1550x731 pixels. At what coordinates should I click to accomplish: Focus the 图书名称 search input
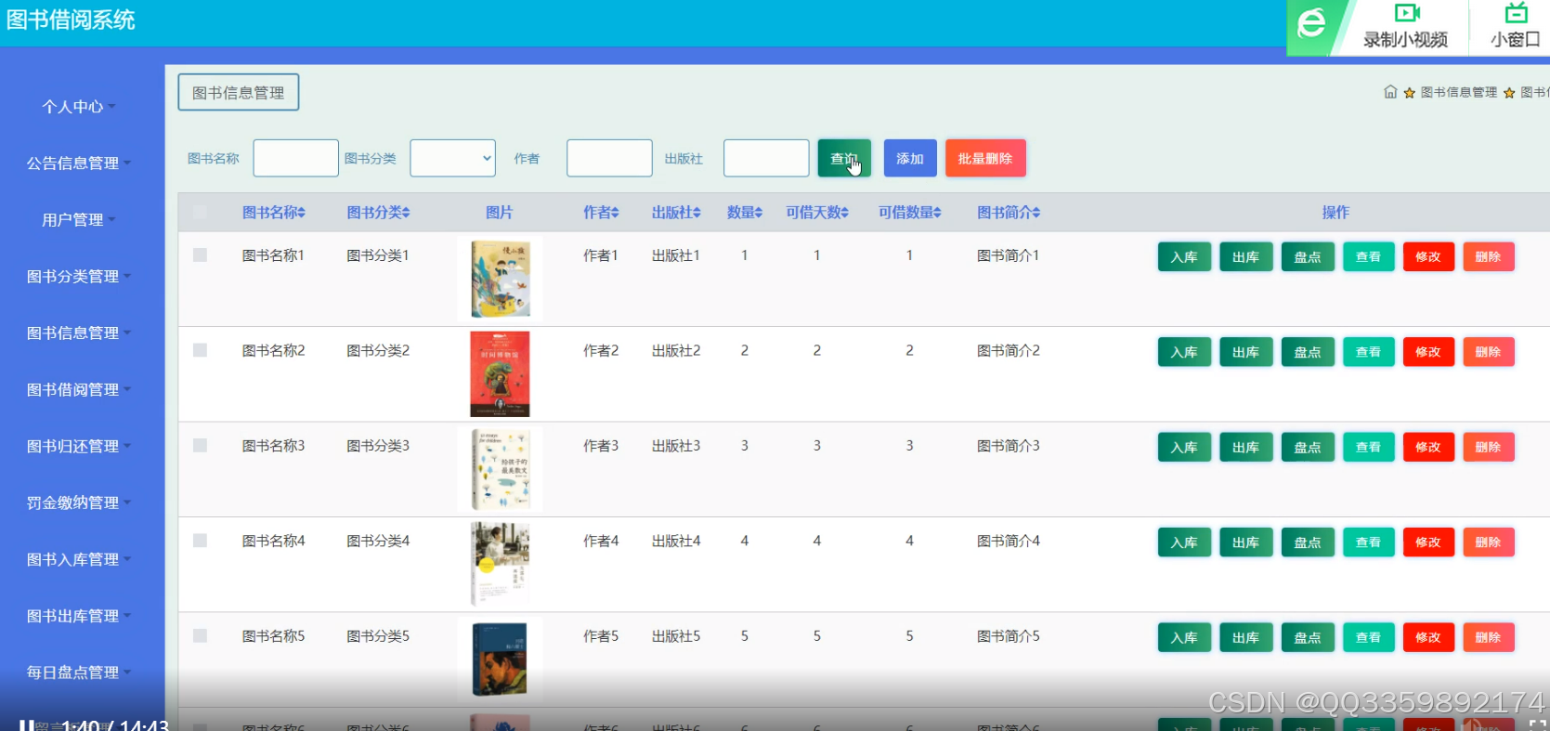[296, 158]
